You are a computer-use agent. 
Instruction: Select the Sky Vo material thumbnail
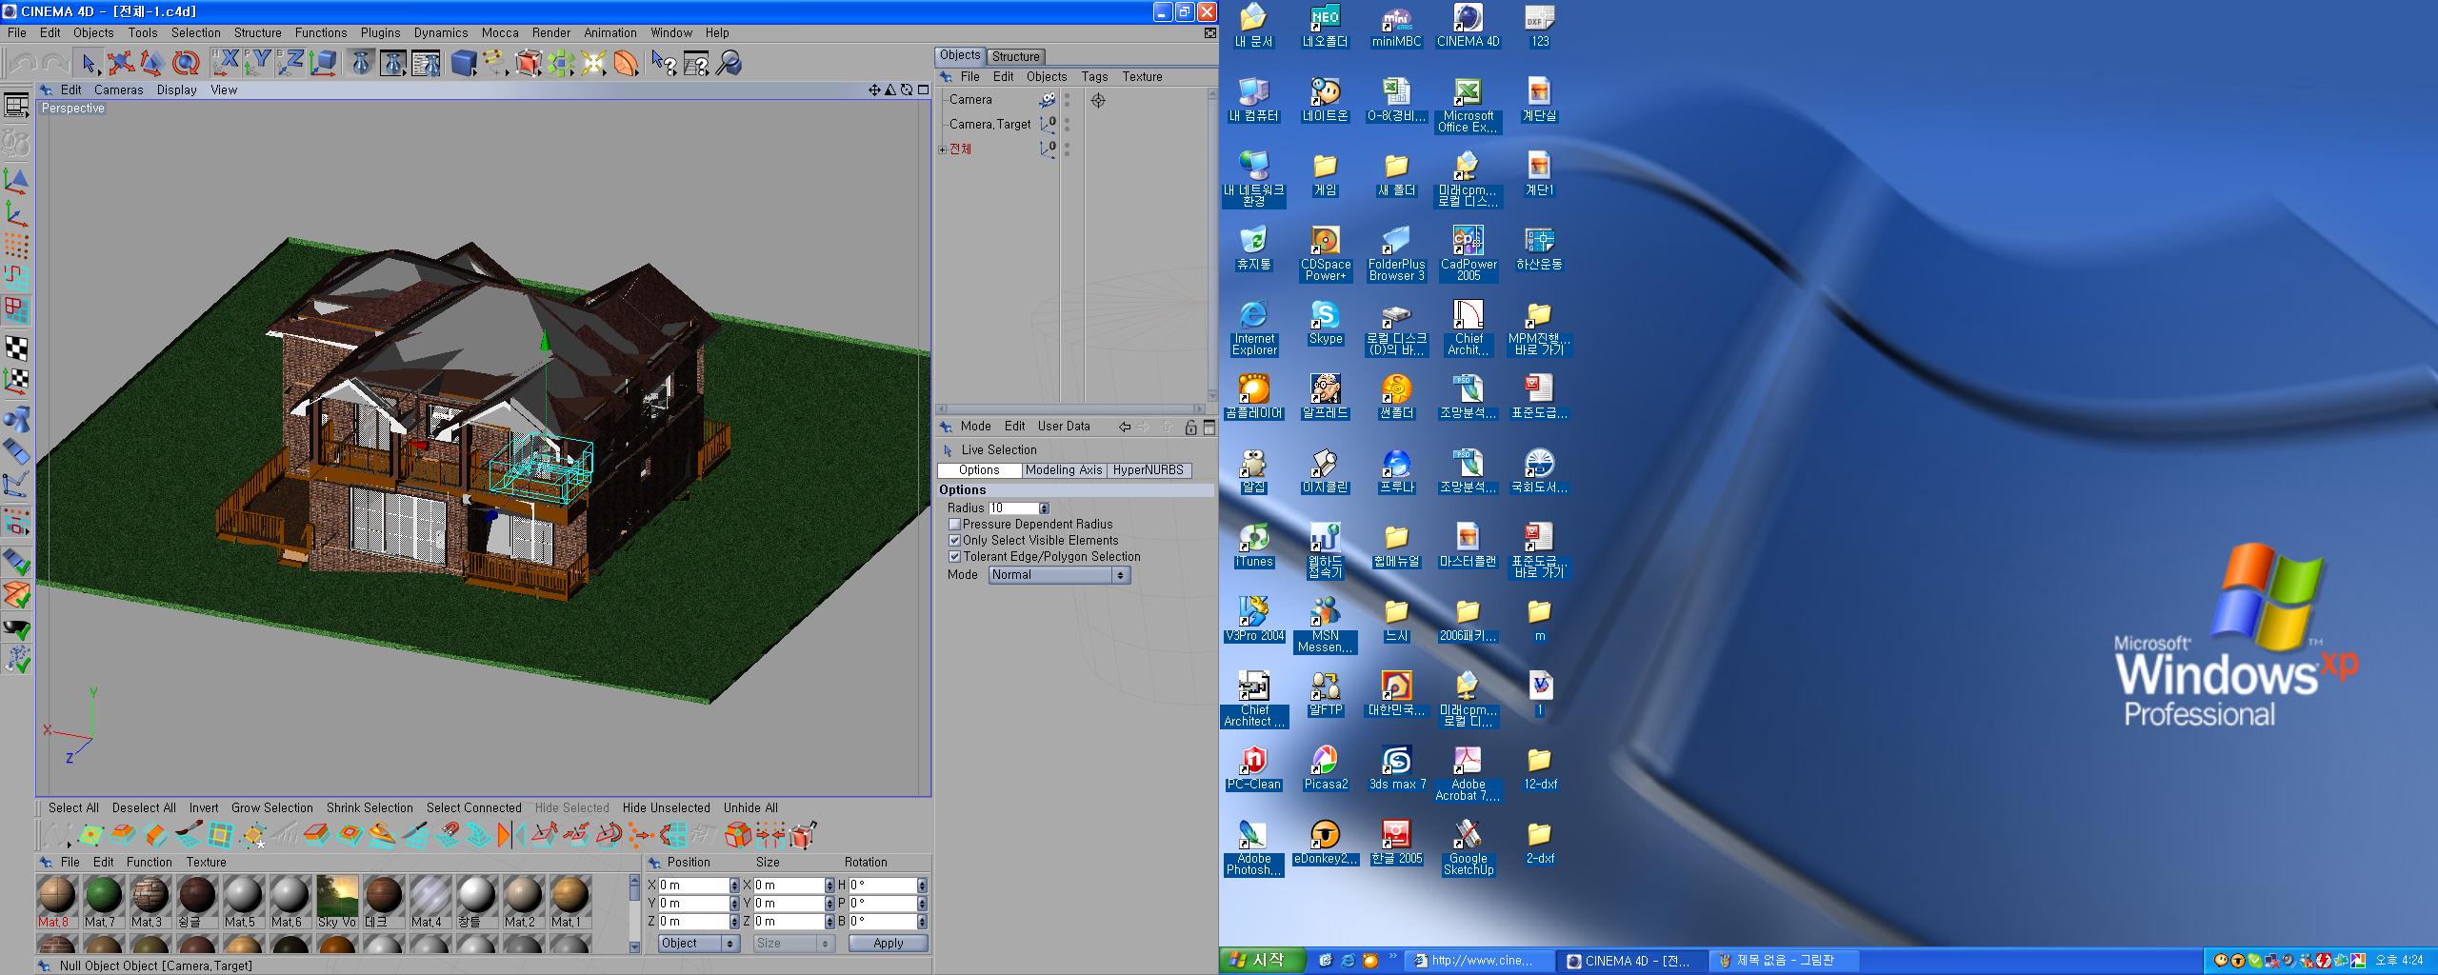(x=337, y=896)
